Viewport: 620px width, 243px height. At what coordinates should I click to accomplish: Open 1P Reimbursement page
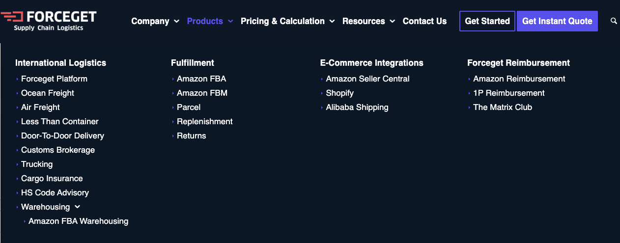(x=509, y=93)
